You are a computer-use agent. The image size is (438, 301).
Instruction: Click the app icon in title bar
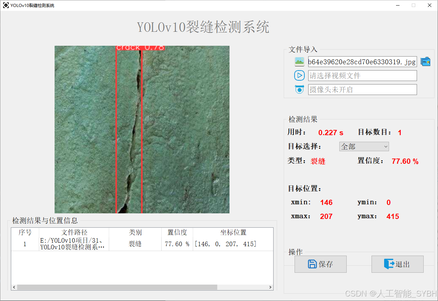[x=6, y=6]
